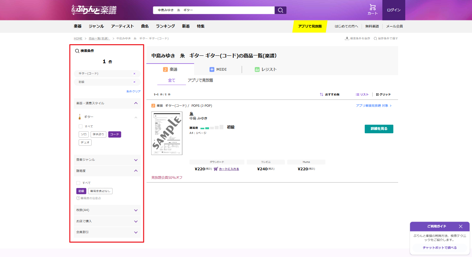Open the おすすめ順 sort dropdown
472x257 pixels.
tap(329, 95)
